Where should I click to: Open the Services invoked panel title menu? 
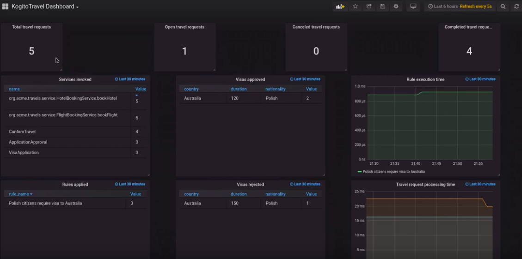[75, 79]
